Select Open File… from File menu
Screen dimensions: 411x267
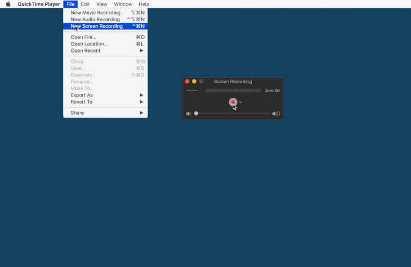coord(83,37)
